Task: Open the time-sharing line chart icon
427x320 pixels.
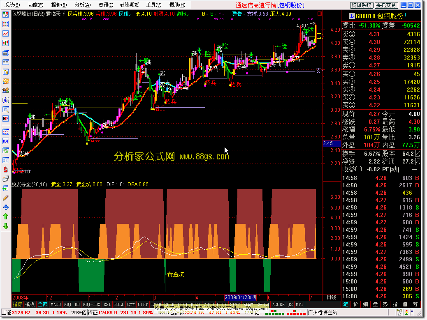Action: point(5,33)
